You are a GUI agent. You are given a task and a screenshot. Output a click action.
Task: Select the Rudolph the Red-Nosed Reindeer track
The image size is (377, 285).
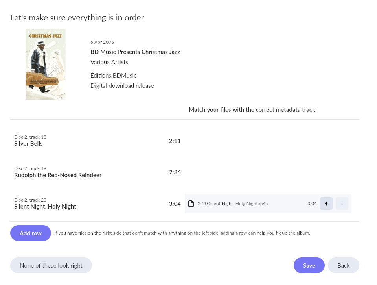point(58,175)
